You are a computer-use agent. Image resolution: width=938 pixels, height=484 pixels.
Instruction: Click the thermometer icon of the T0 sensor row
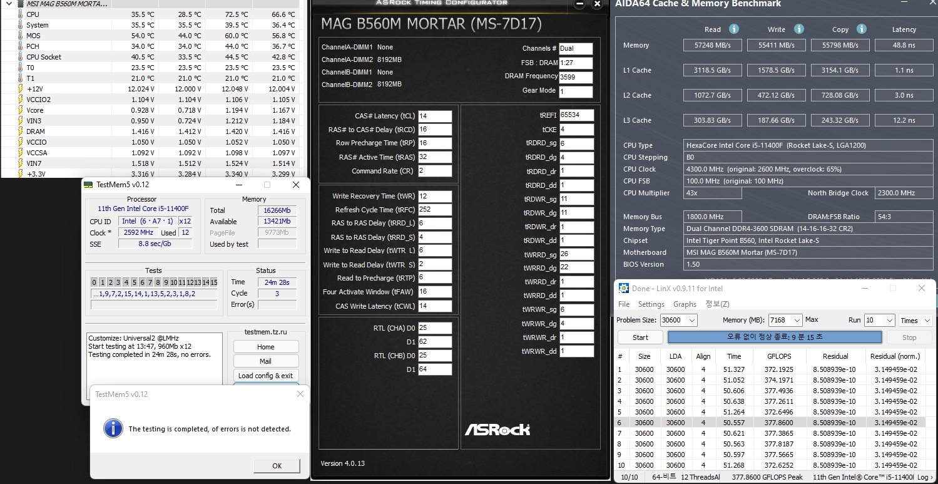pyautogui.click(x=20, y=68)
